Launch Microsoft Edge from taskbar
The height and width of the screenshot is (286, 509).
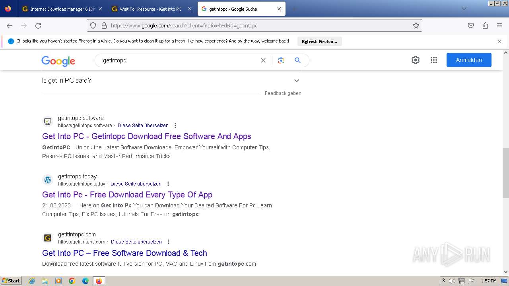click(x=85, y=281)
